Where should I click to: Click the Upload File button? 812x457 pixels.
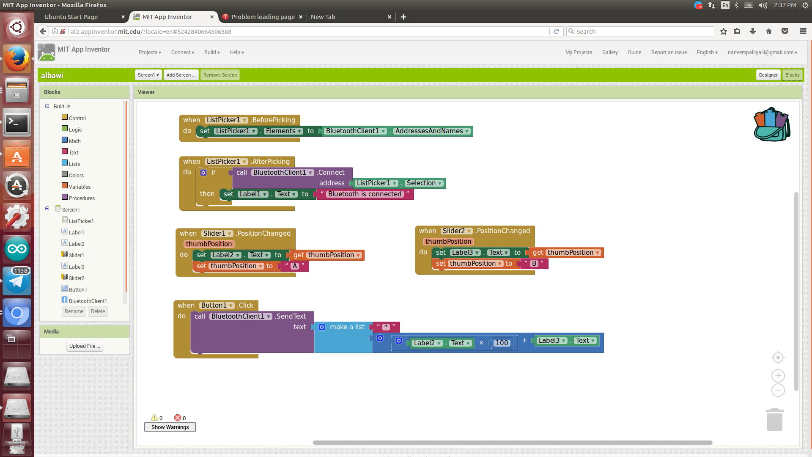pyautogui.click(x=85, y=346)
